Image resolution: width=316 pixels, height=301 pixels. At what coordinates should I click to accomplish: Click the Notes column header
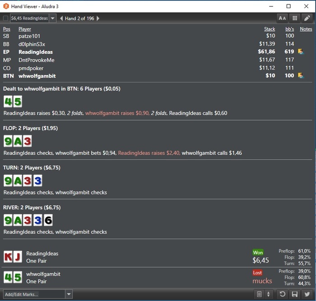pos(306,29)
